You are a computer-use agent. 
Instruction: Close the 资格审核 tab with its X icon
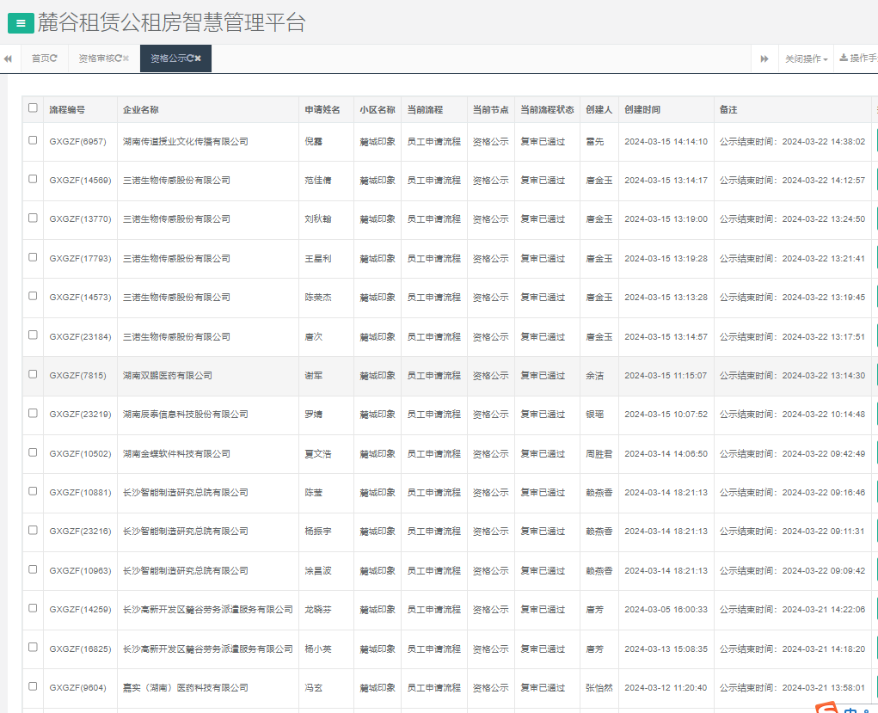[x=126, y=58]
